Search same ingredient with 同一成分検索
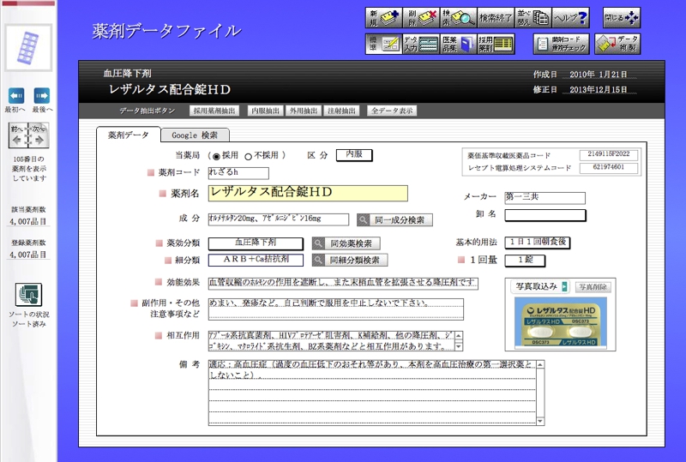 click(x=394, y=220)
